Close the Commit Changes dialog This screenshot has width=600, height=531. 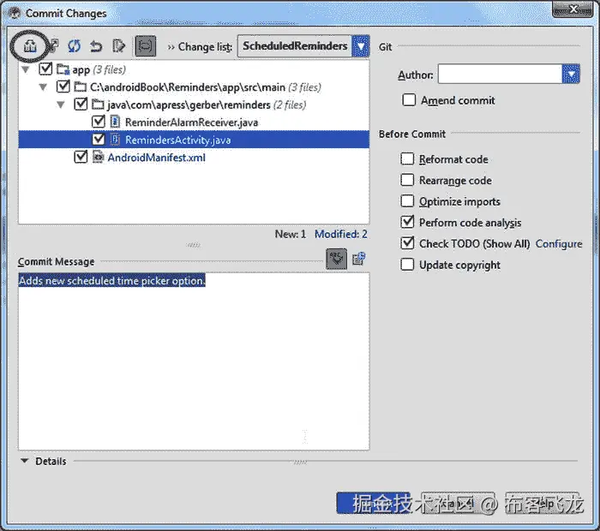(x=573, y=9)
